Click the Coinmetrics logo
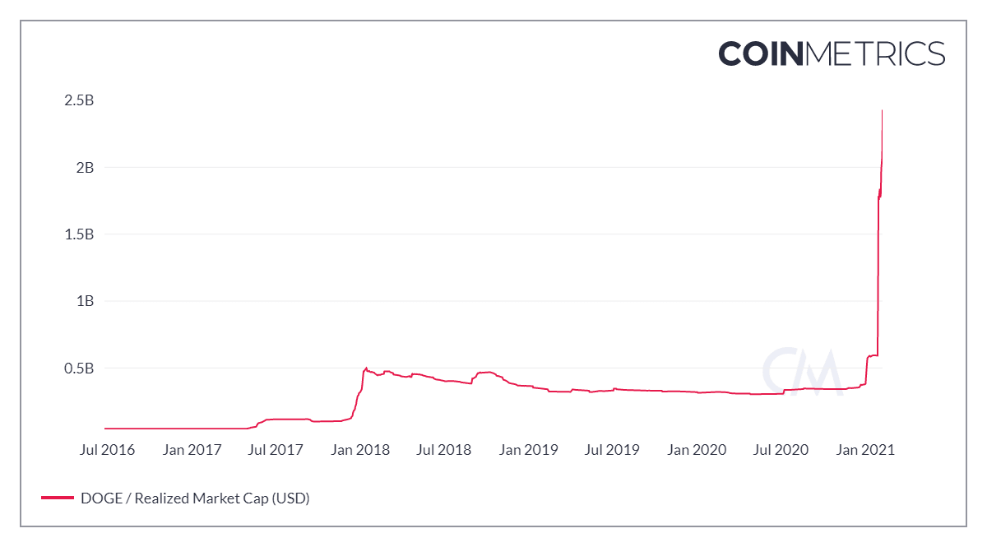This screenshot has height=547, width=987. point(832,54)
